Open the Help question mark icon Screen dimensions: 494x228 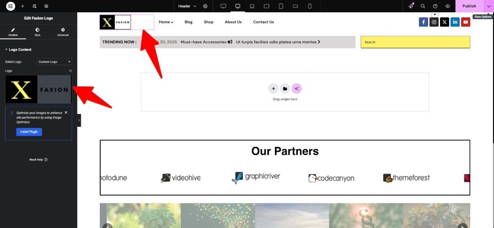click(435, 6)
